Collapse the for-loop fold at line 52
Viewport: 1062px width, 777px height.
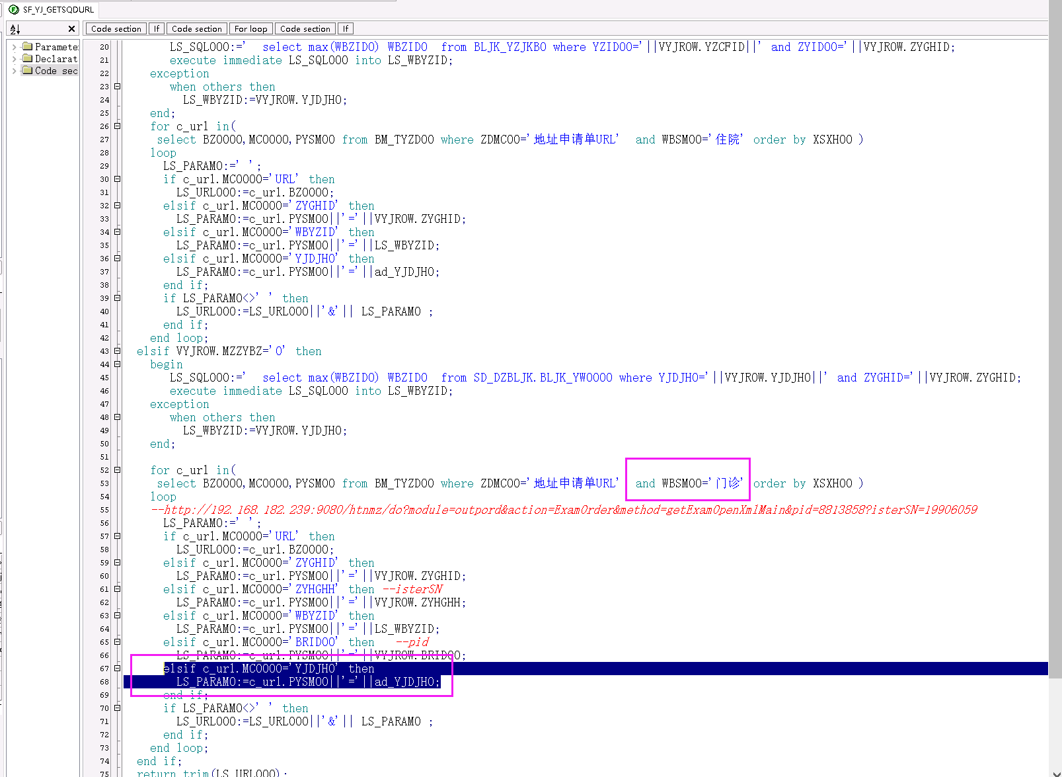coord(117,470)
